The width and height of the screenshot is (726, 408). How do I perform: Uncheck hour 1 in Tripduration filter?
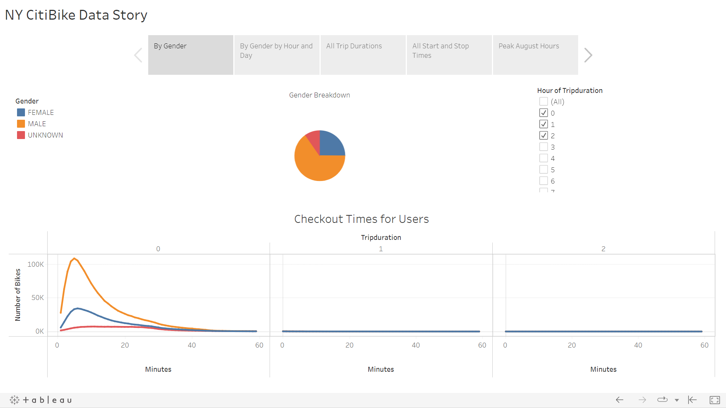tap(543, 124)
